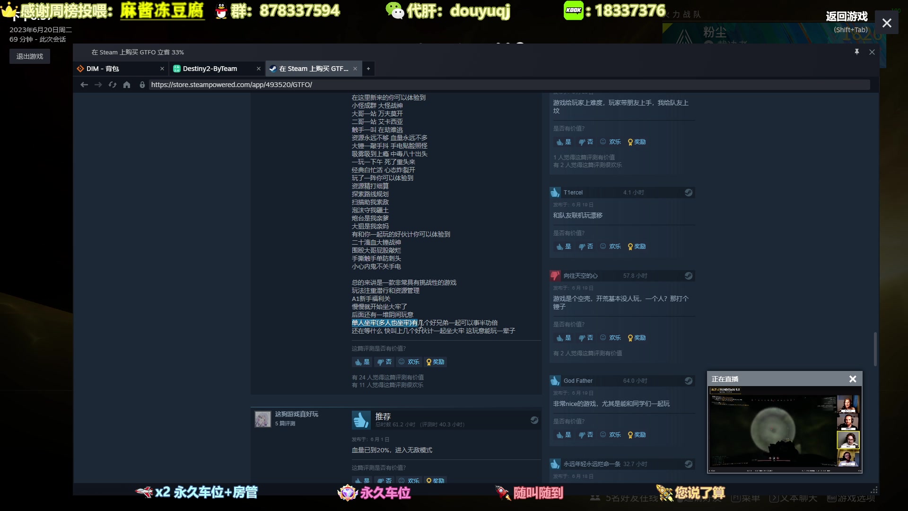Screen dimensions: 908x511
Task: Click Steam client icon on God Father review
Action: tap(689, 381)
